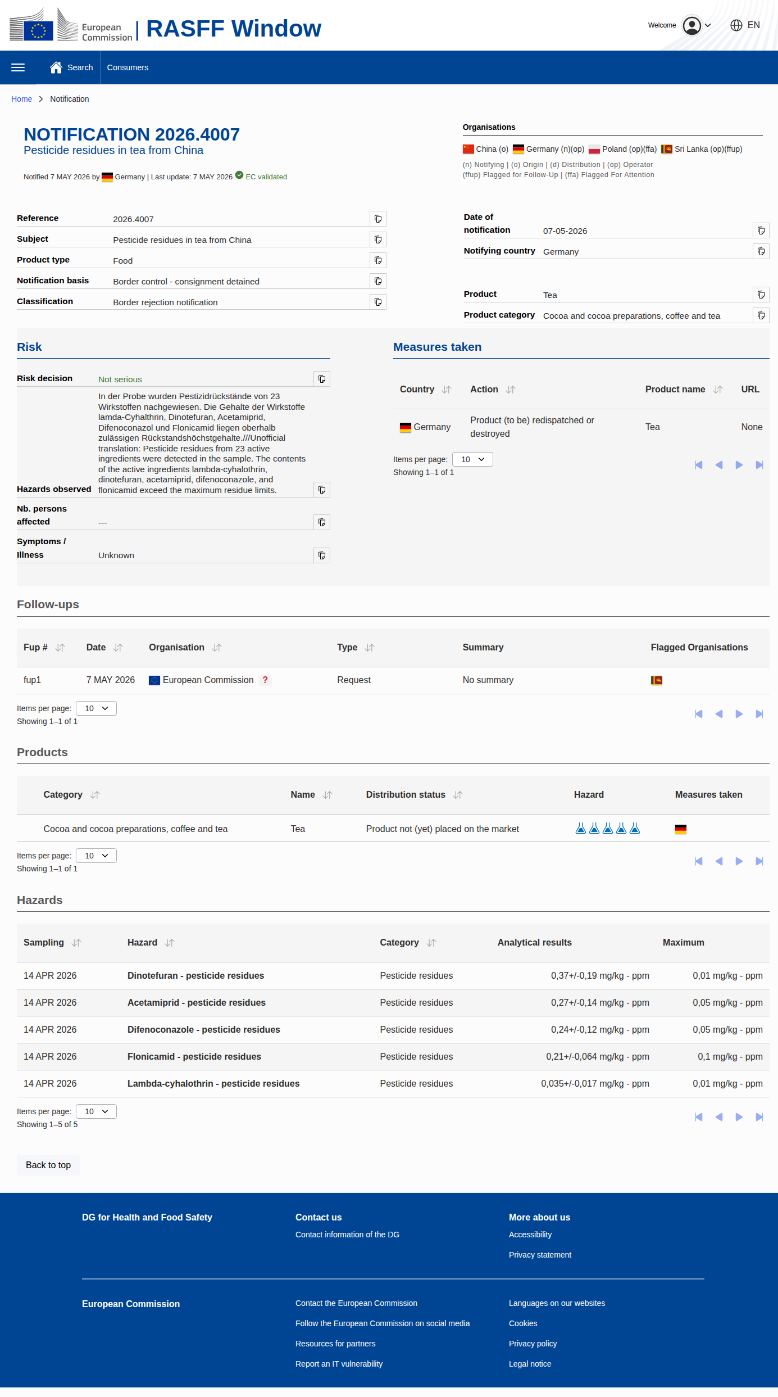Sort Measures taken by Action

[x=511, y=390]
